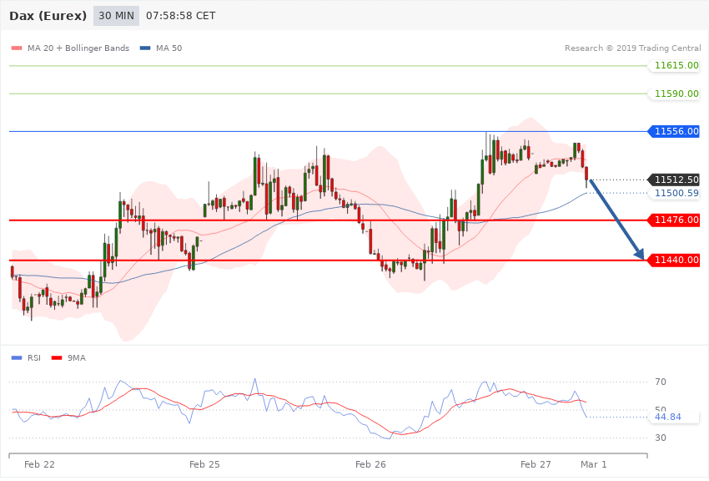
Task: Select the 11476.00 red support tag
Action: tap(674, 220)
